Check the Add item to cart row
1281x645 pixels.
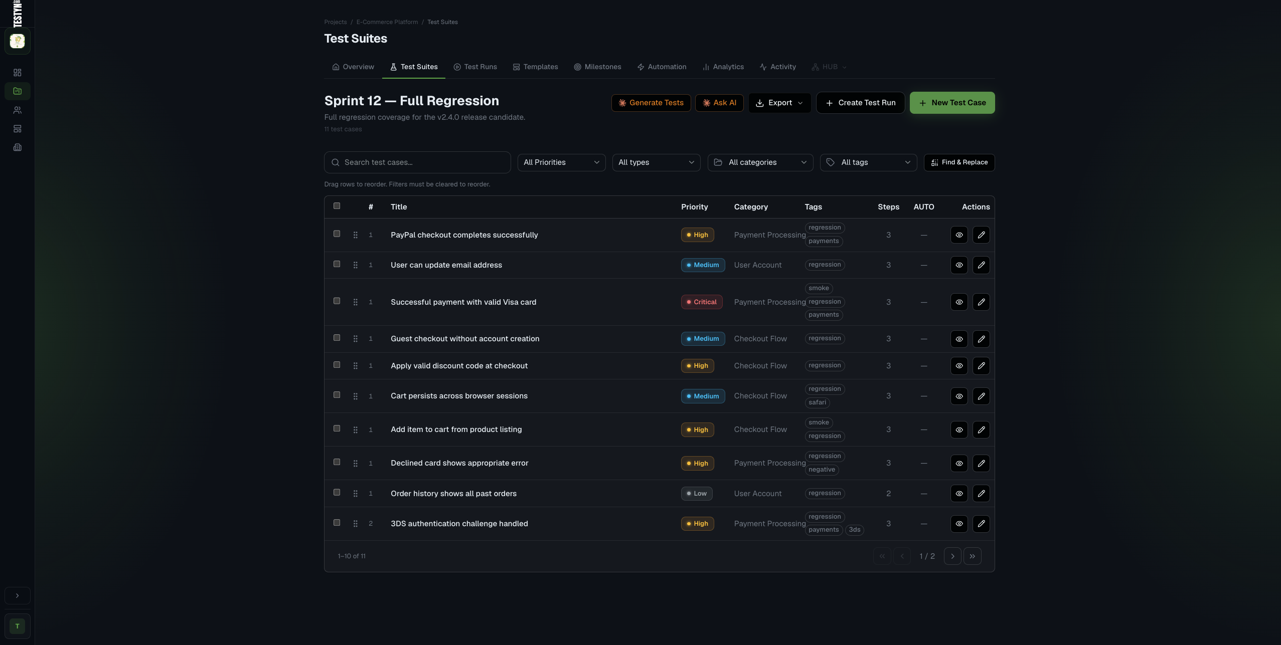click(x=337, y=428)
